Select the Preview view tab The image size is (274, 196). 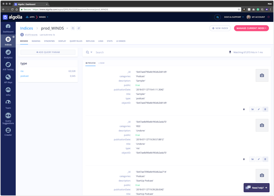[91, 63]
